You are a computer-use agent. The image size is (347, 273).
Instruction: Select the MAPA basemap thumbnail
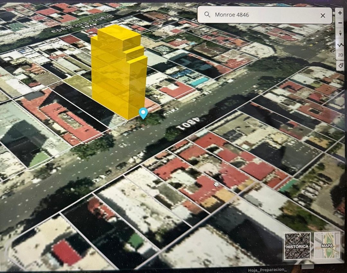pos(327,245)
